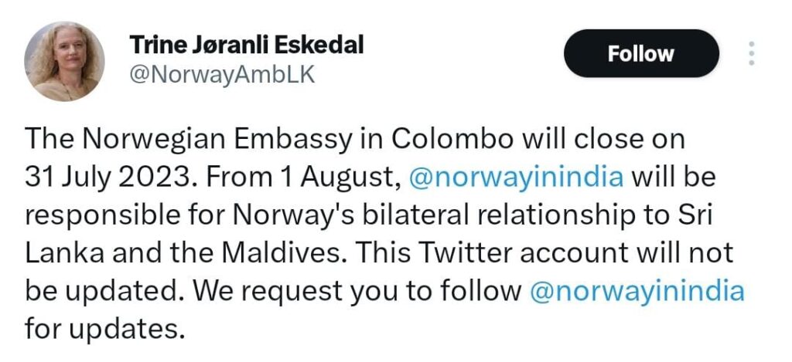Viewport: 792px width, 362px height.
Task: Open @norwayinindia mention after "request you to follow"
Action: pos(637,291)
